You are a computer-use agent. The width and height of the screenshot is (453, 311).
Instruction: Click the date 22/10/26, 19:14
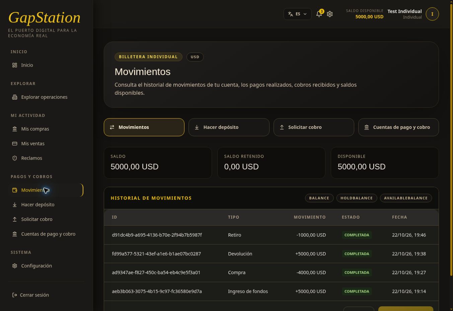(409, 291)
